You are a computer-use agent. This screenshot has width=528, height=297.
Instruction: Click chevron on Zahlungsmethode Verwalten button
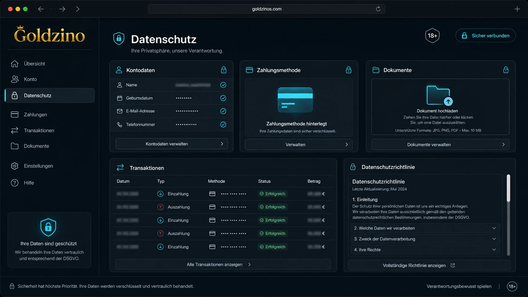347,145
